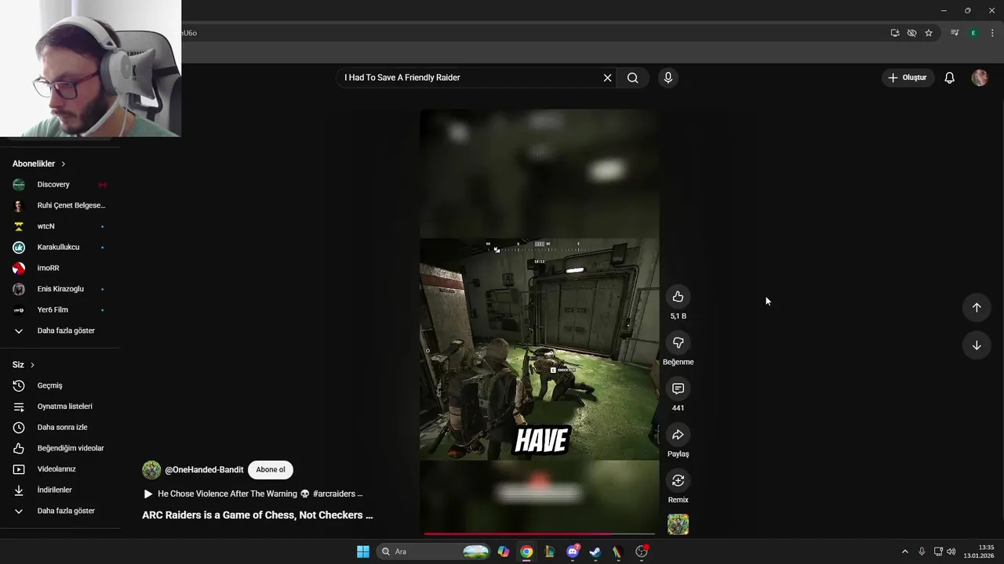The height and width of the screenshot is (564, 1004).
Task: Open Chrome media control icon
Action: tap(955, 33)
